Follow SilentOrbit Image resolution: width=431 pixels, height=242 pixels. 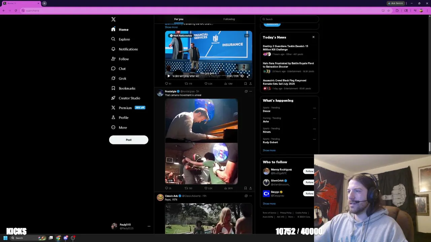click(x=309, y=182)
